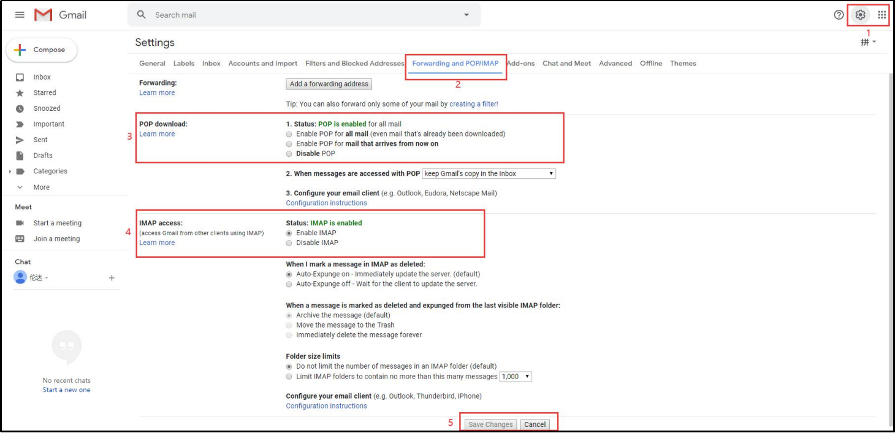Open the Accounts and Import tab
This screenshot has height=433, width=895.
coord(262,64)
